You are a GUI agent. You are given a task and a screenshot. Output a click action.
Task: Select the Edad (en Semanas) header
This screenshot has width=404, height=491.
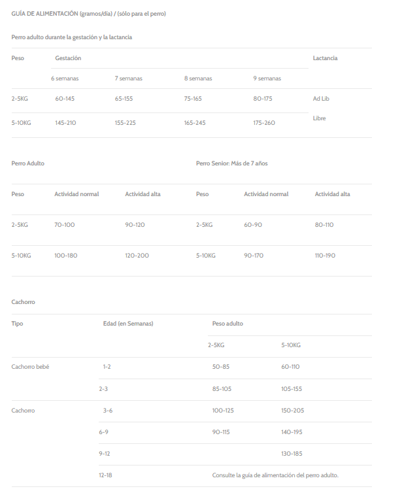pos(128,324)
